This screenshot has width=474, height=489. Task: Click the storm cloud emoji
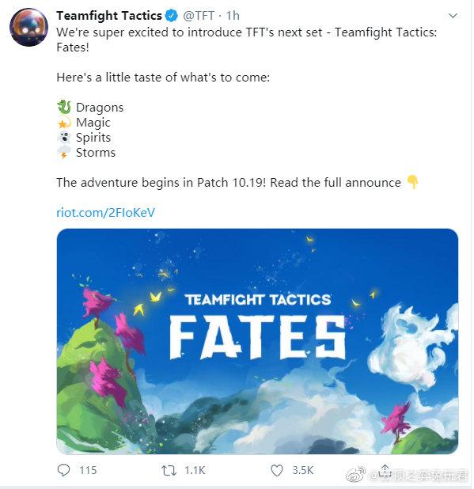pyautogui.click(x=64, y=153)
